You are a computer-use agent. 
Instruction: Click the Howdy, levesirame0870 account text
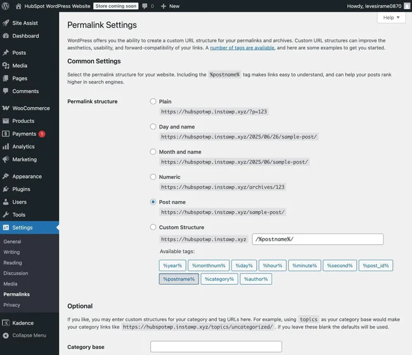click(x=374, y=6)
